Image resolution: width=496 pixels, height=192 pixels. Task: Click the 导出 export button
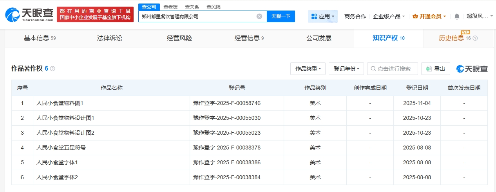pyautogui.click(x=436, y=69)
